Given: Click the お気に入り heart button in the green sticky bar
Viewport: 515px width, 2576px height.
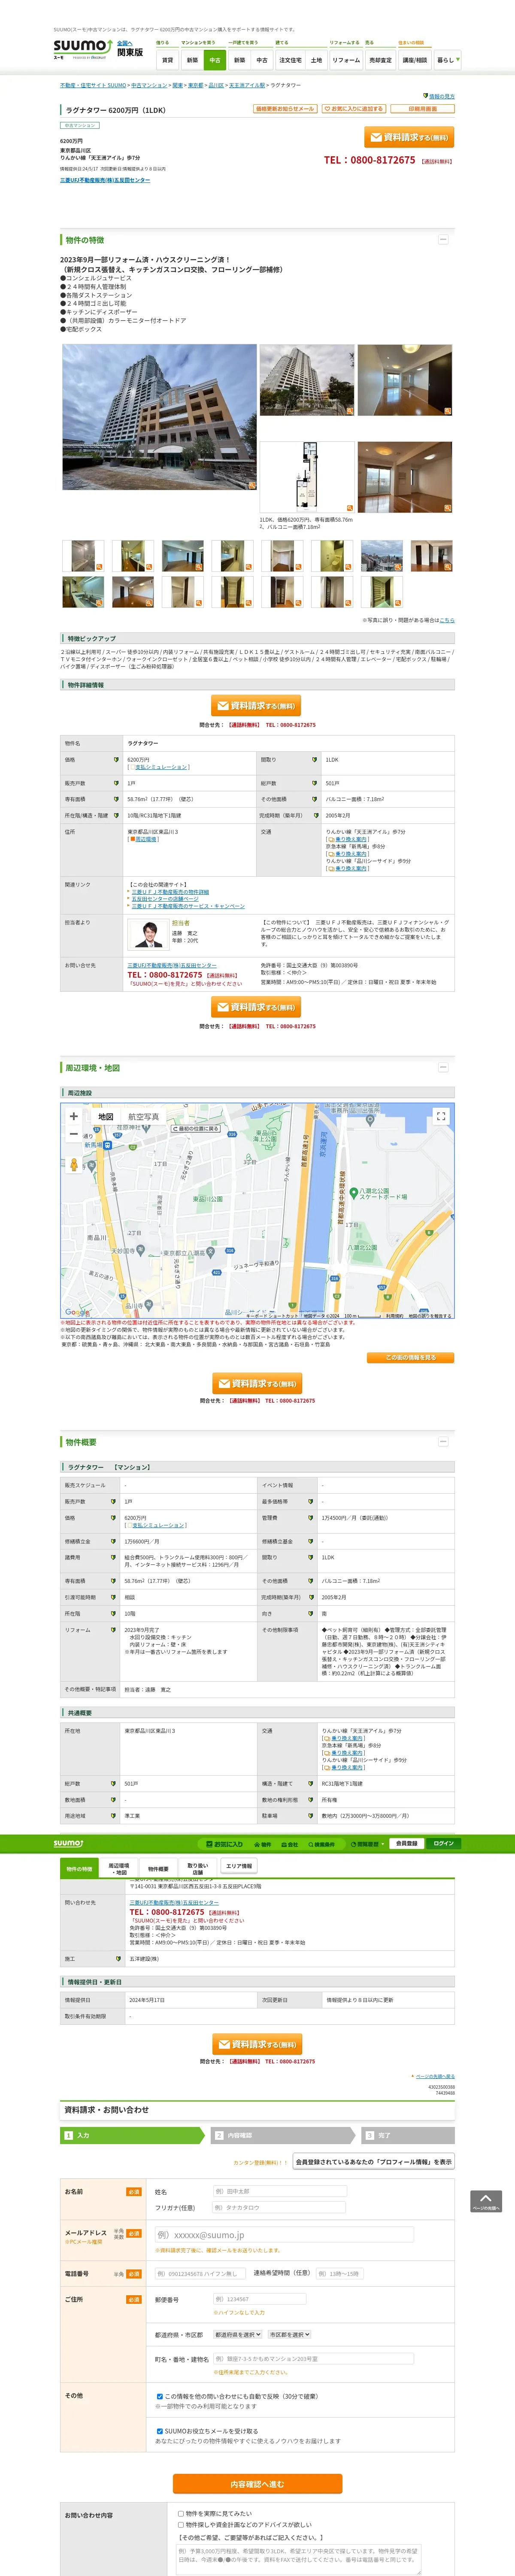Looking at the screenshot, I should [224, 1844].
